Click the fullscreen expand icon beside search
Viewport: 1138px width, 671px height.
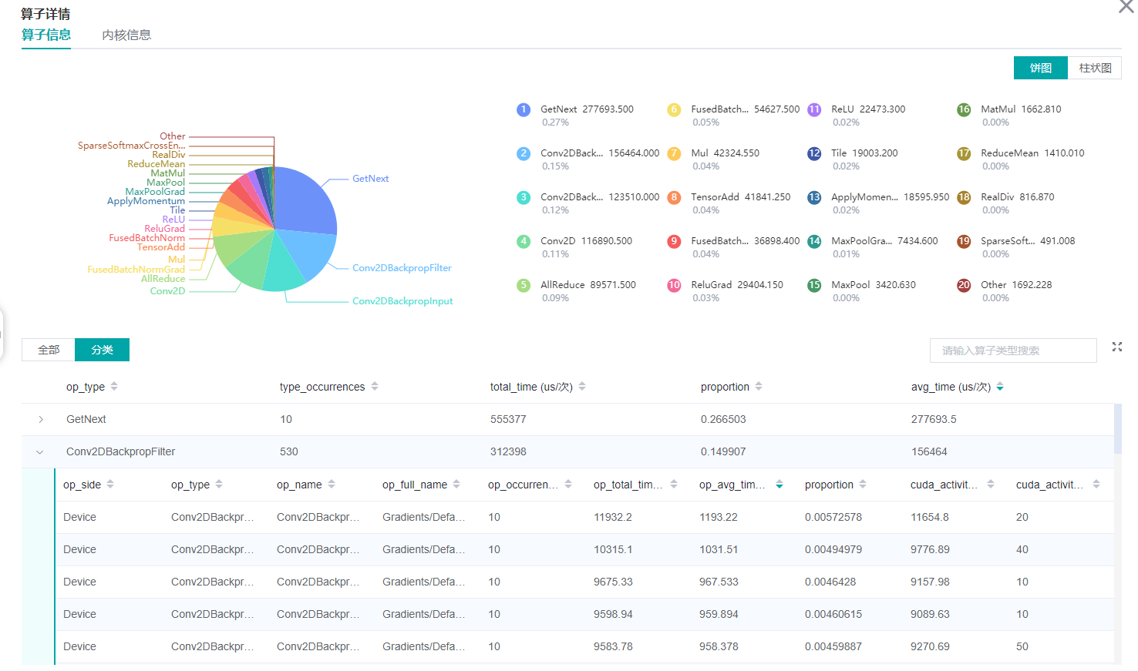[x=1116, y=347]
